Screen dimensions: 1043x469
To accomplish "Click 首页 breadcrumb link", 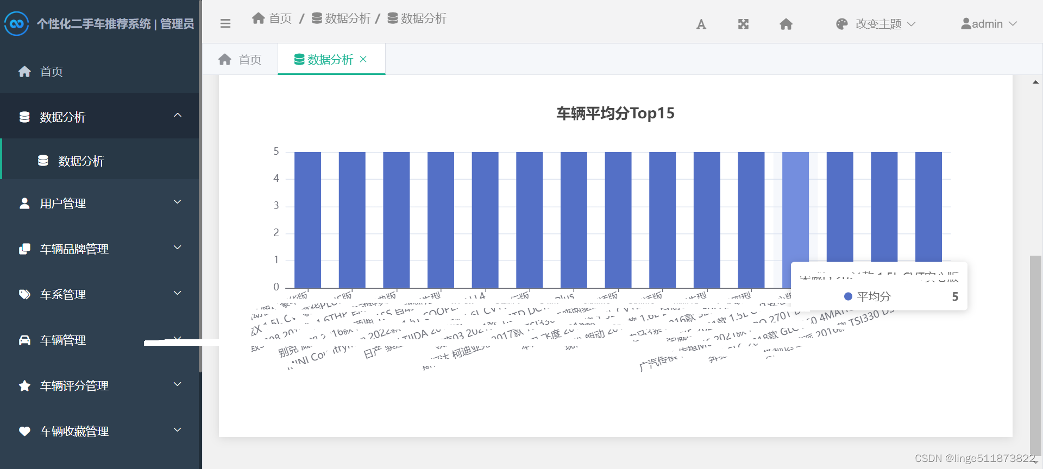I will (x=280, y=18).
